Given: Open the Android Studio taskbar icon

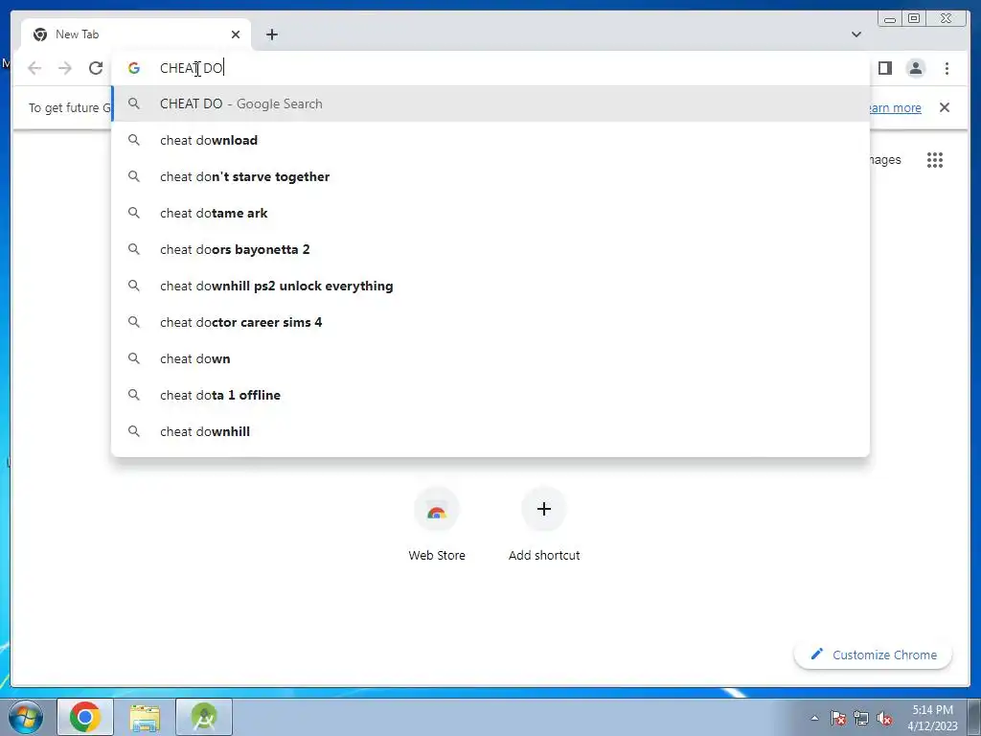Looking at the screenshot, I should coord(204,717).
